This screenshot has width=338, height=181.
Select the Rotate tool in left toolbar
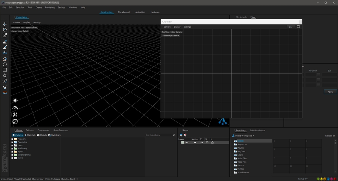(5, 30)
